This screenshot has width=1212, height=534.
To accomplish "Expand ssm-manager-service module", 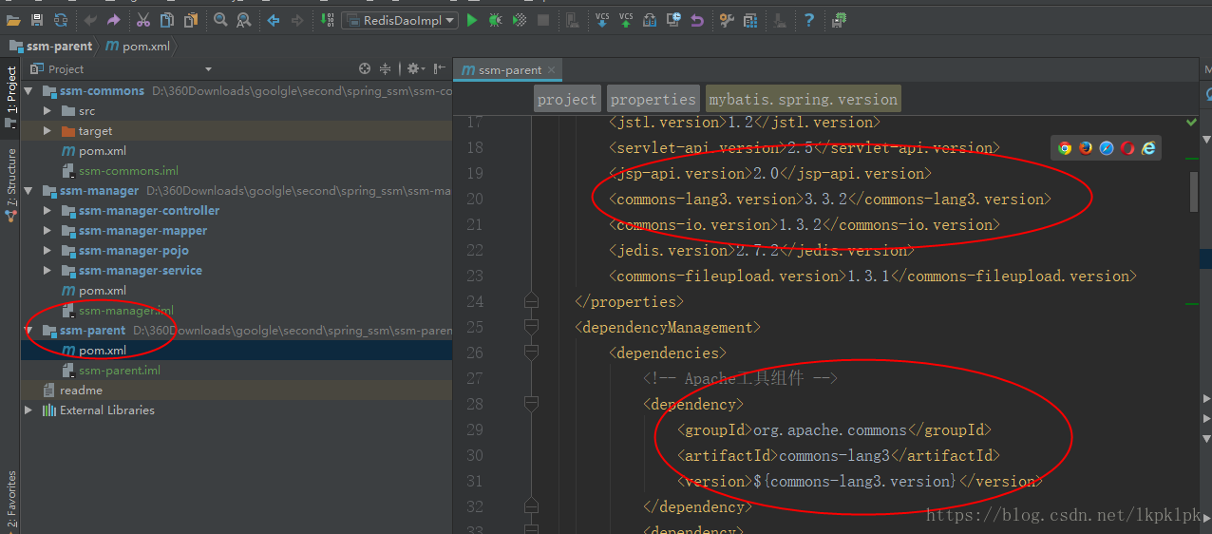I will 47,271.
